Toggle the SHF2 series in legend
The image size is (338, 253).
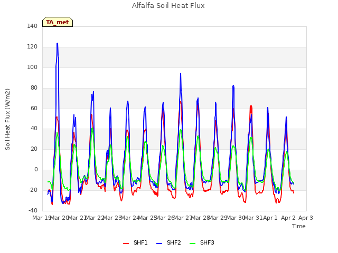click(x=168, y=242)
